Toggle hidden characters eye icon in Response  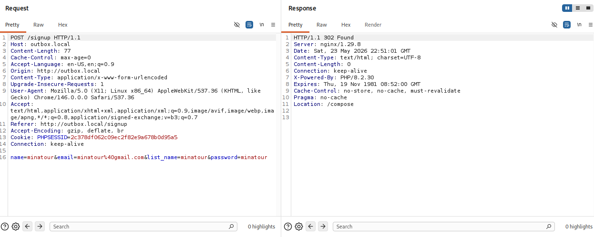(x=554, y=25)
